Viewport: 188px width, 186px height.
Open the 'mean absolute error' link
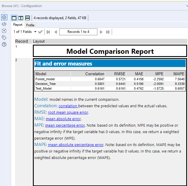click(63, 119)
